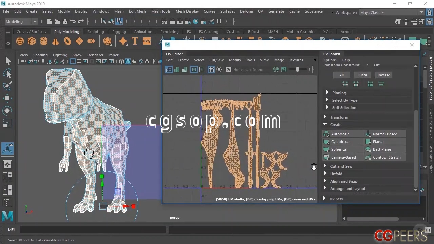
Task: Click the SVG tool shelf icon
Action: click(x=146, y=41)
